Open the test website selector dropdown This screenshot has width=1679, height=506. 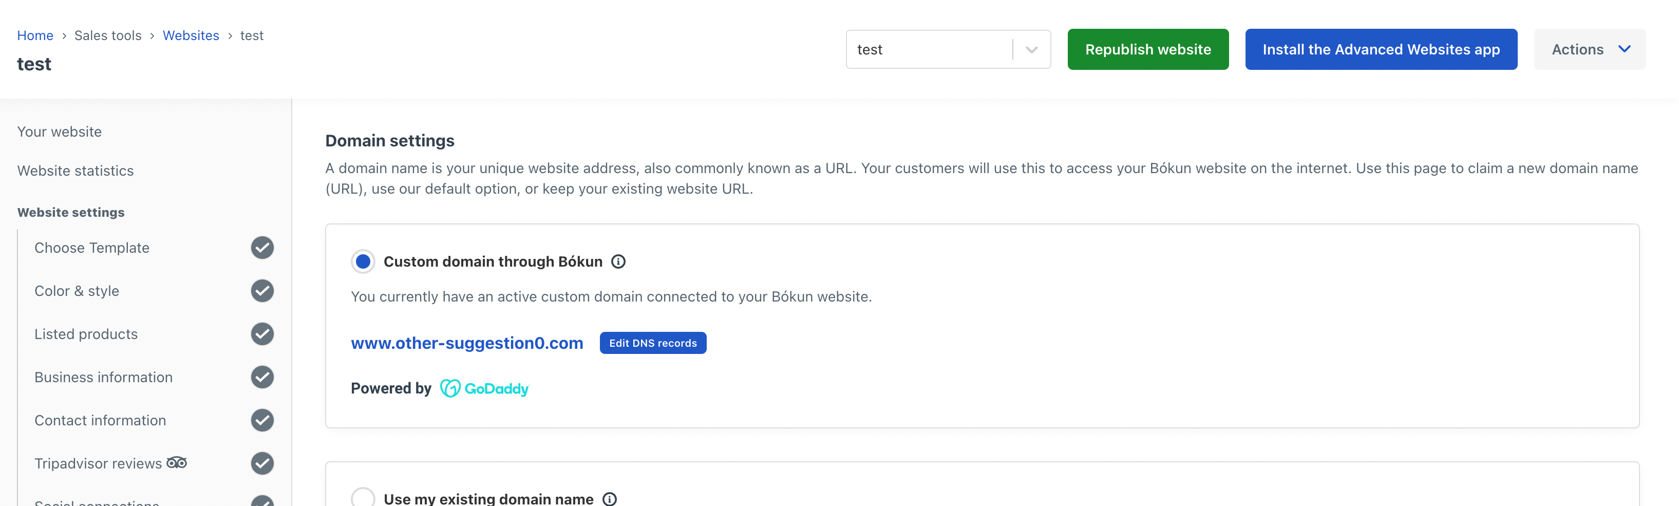pyautogui.click(x=948, y=49)
